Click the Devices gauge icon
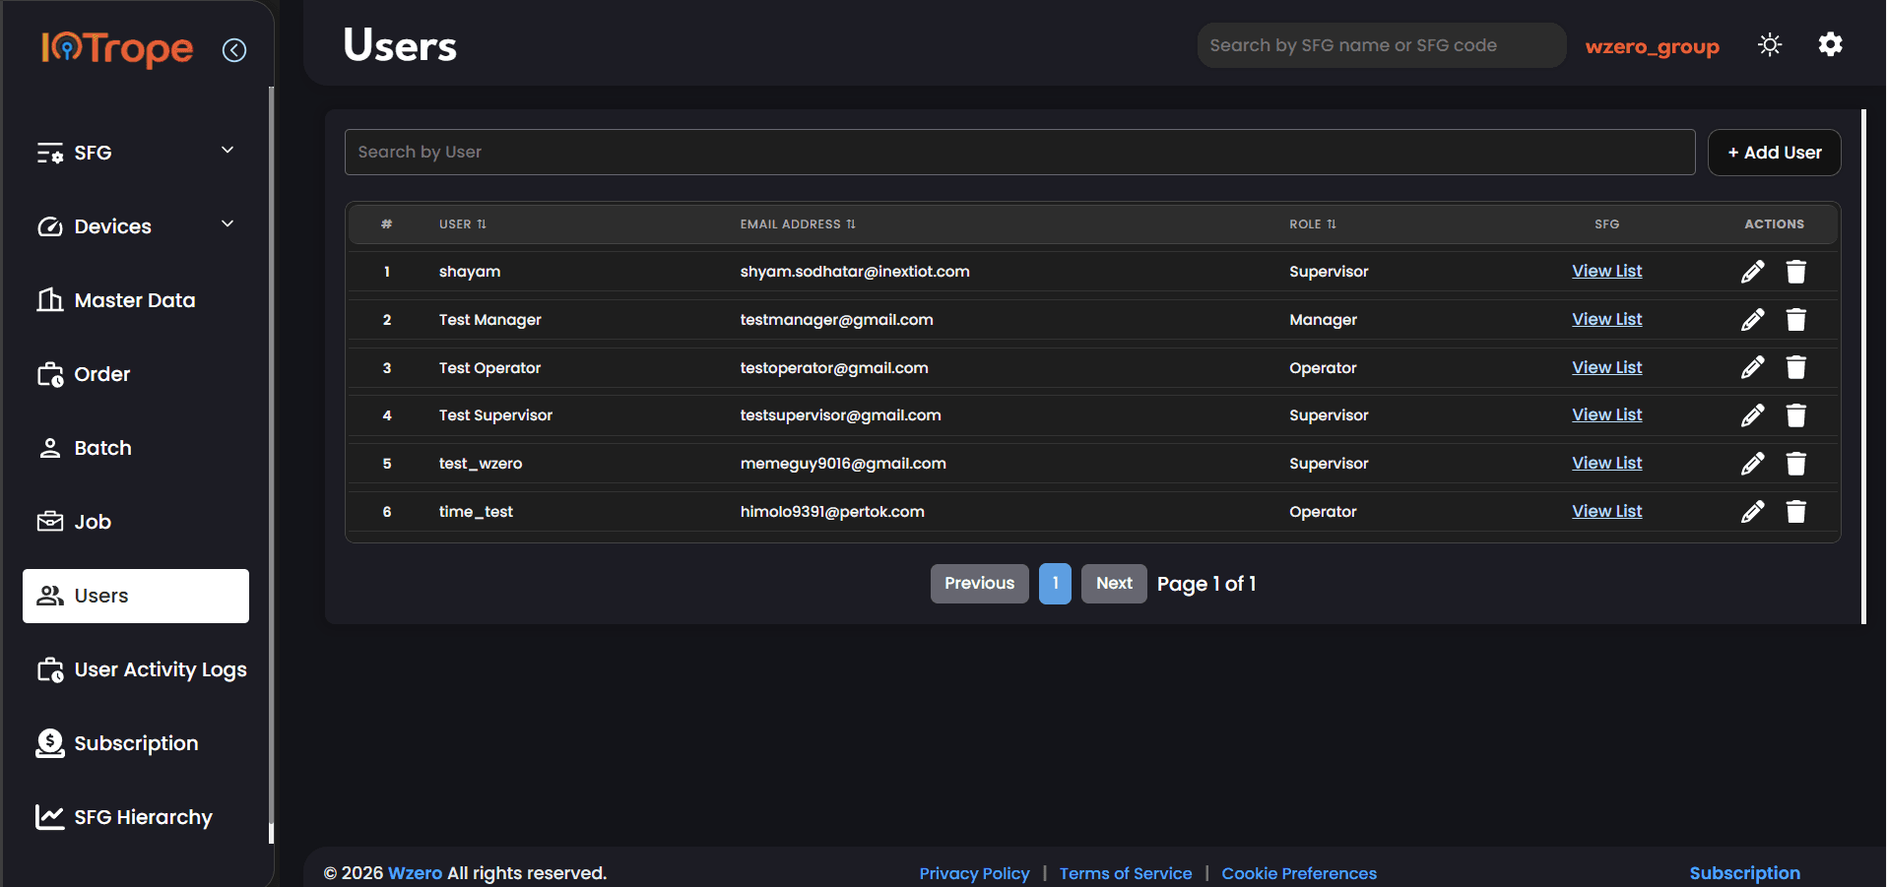The image size is (1887, 887). point(50,226)
